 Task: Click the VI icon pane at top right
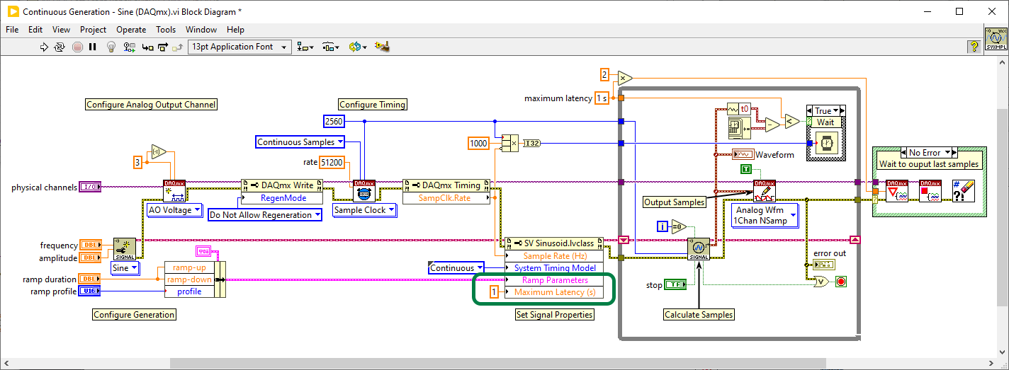point(996,40)
